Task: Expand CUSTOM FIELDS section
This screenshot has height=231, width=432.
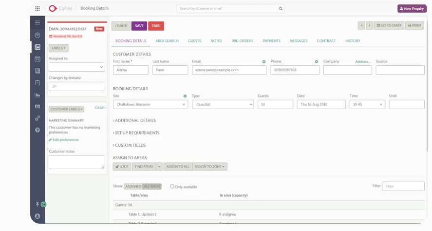Action: point(129,145)
